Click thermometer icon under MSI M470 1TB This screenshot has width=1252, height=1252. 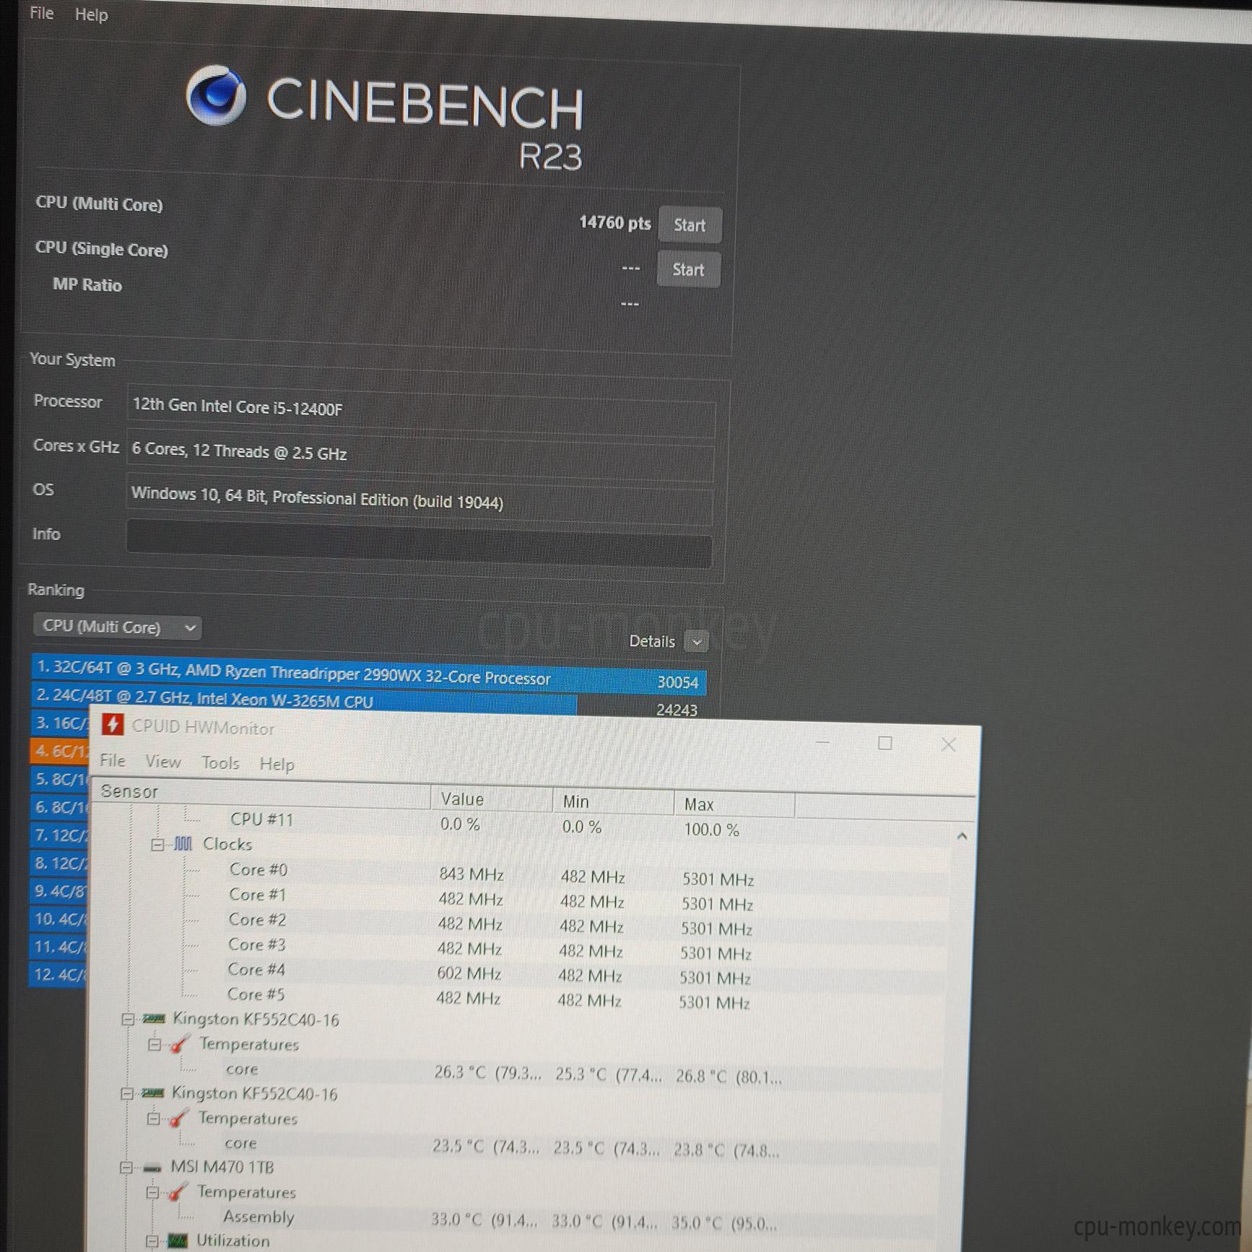click(x=177, y=1192)
